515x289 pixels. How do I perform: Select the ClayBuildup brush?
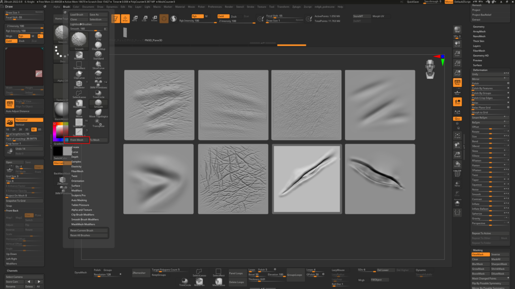pyautogui.click(x=98, y=44)
